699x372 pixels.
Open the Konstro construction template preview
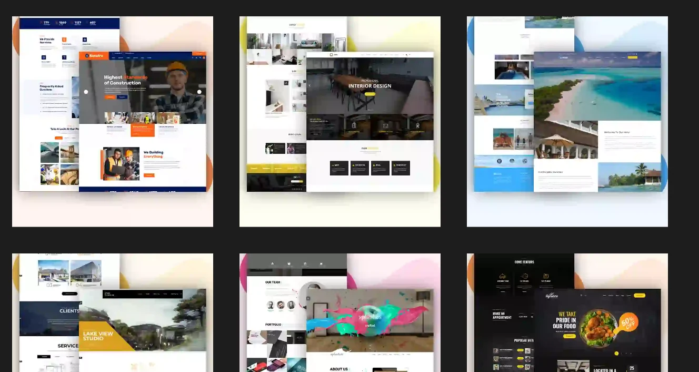[113, 122]
